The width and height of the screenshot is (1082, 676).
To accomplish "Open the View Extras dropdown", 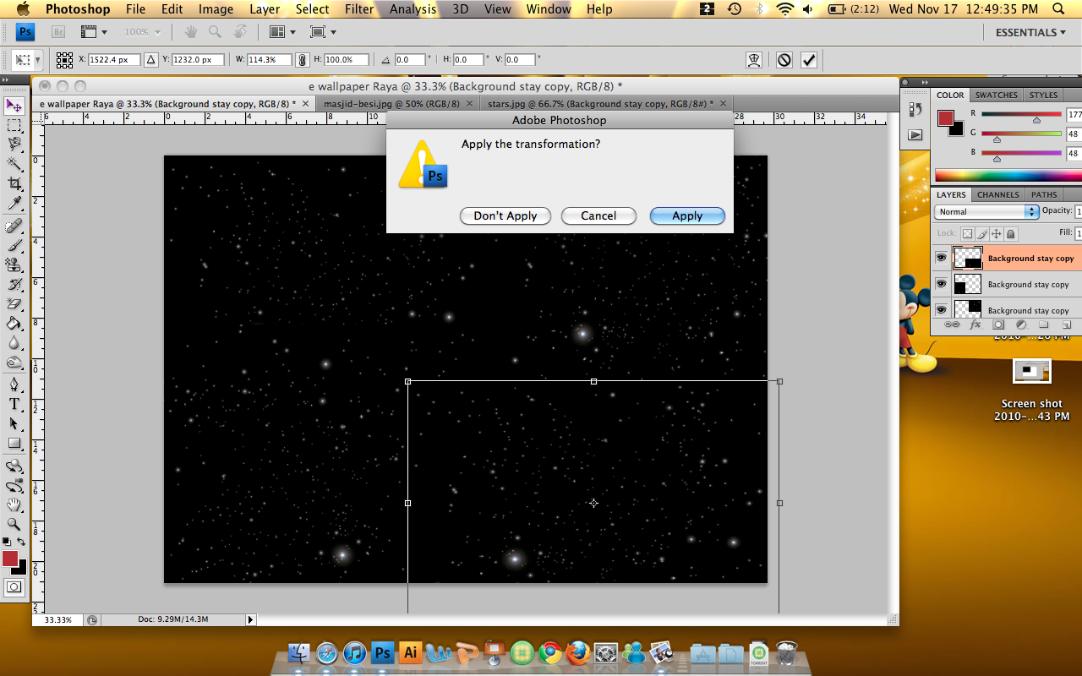I will [93, 32].
